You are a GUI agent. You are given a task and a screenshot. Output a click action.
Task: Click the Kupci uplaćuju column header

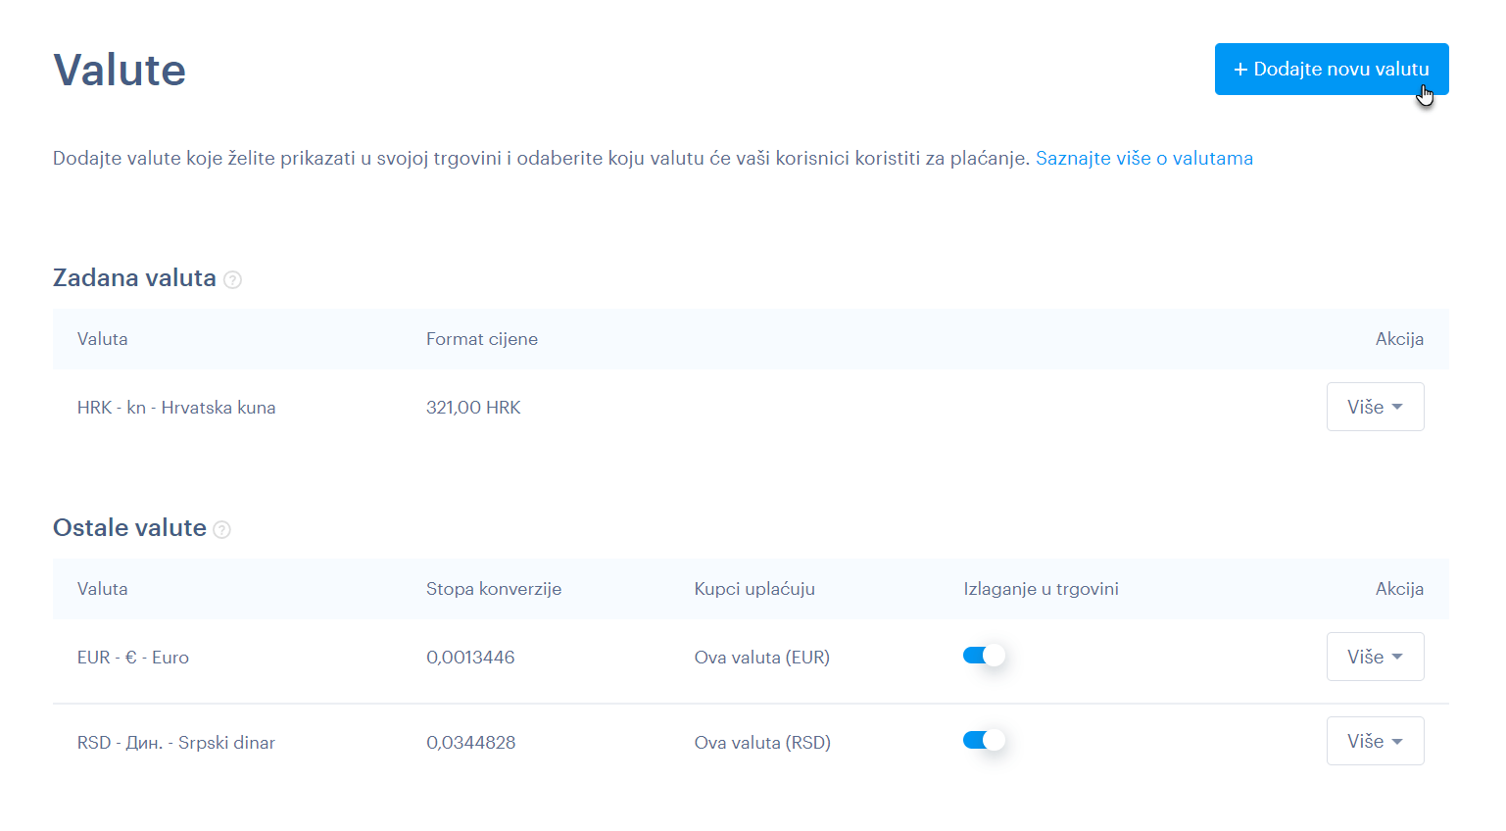click(x=754, y=589)
